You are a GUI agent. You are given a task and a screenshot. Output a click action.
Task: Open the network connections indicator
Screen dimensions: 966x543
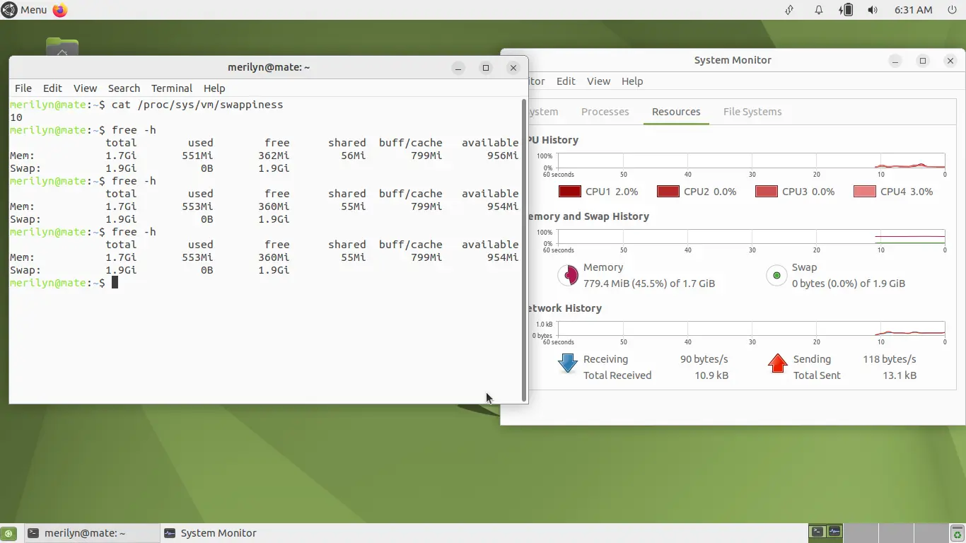tap(790, 10)
